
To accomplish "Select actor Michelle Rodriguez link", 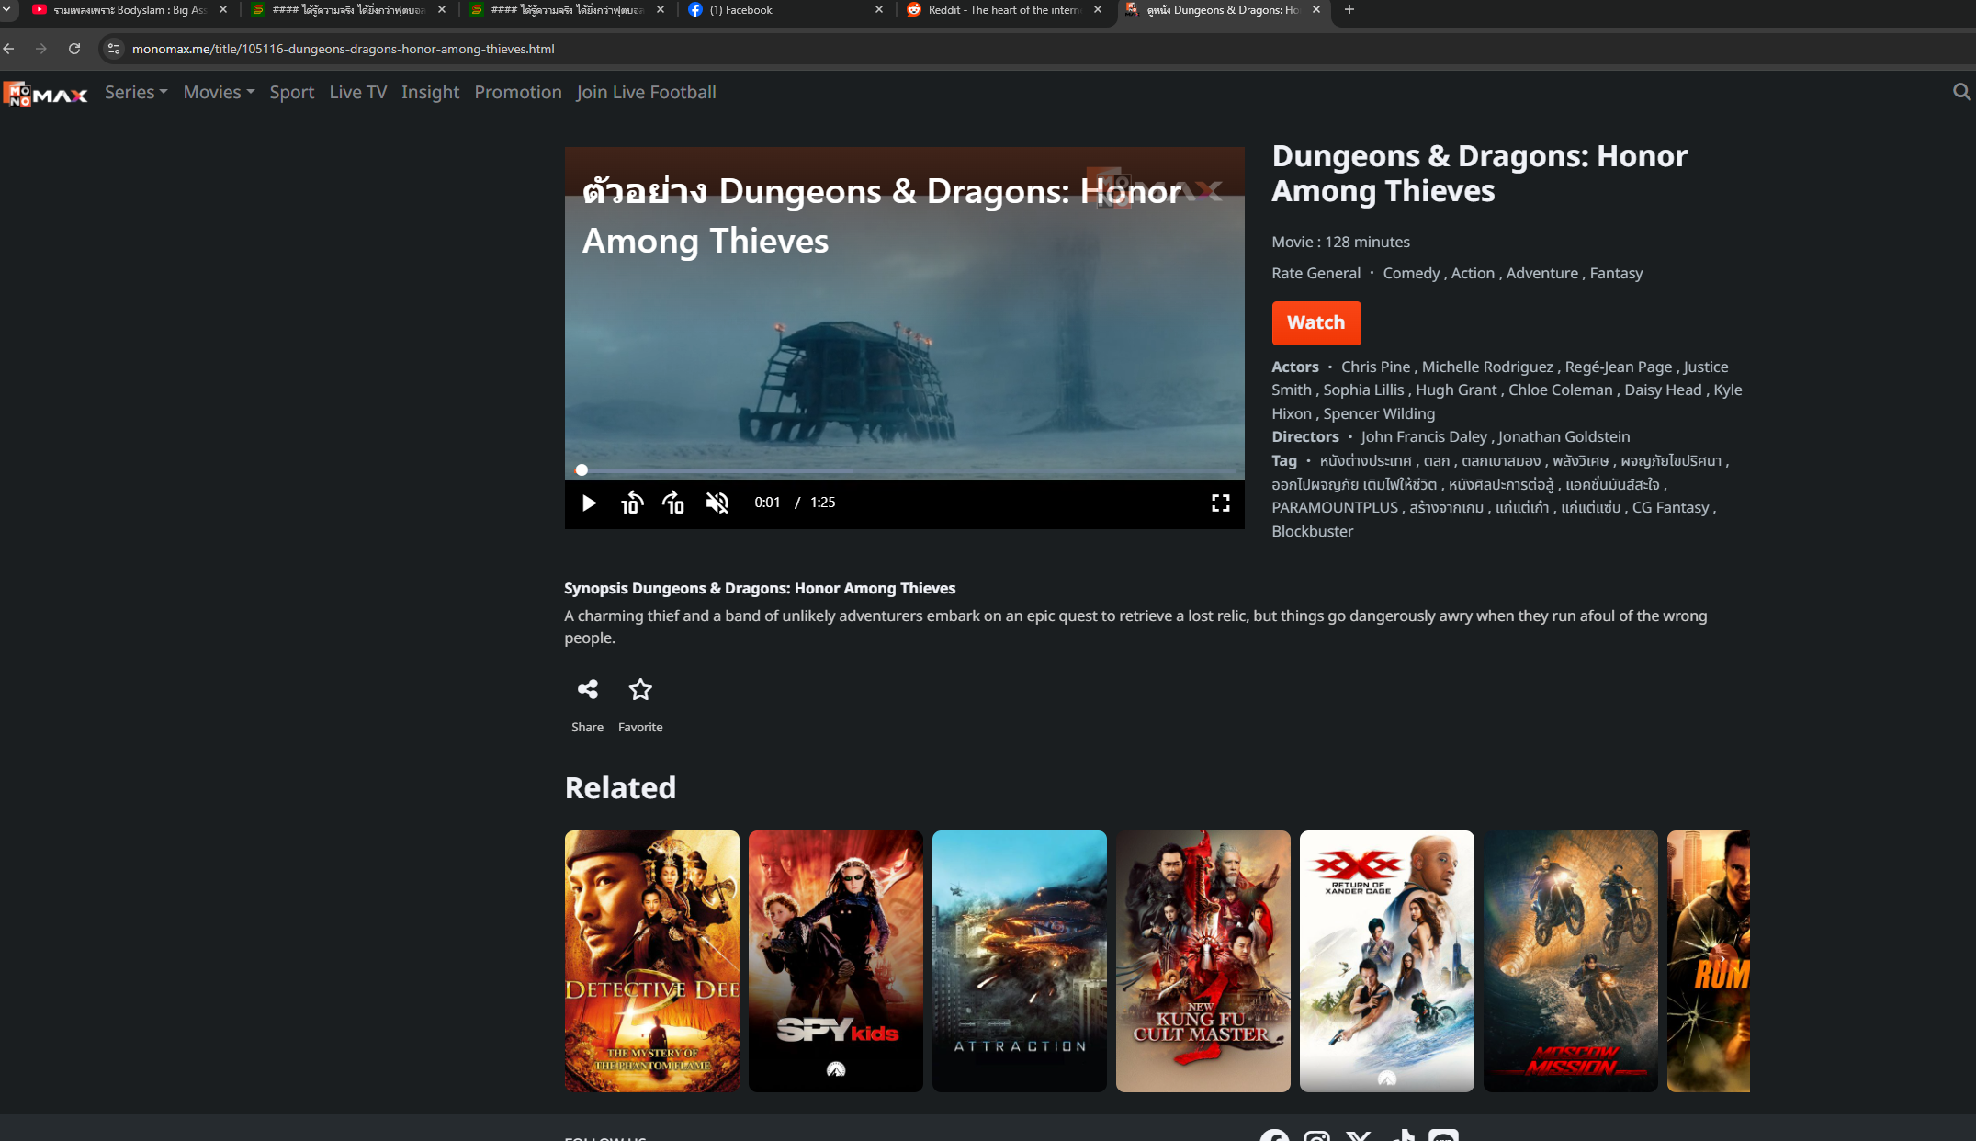I will point(1487,367).
